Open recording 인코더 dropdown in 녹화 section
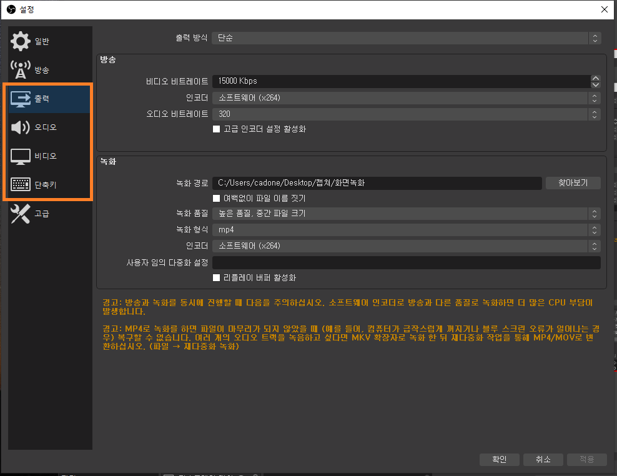The height and width of the screenshot is (476, 617). tap(407, 245)
